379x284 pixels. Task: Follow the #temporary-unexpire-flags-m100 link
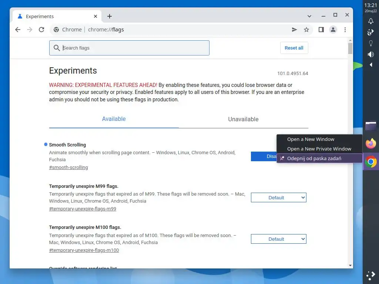coord(84,250)
